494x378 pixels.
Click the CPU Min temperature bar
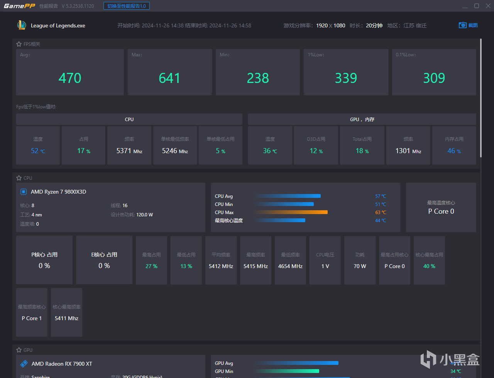(x=284, y=204)
